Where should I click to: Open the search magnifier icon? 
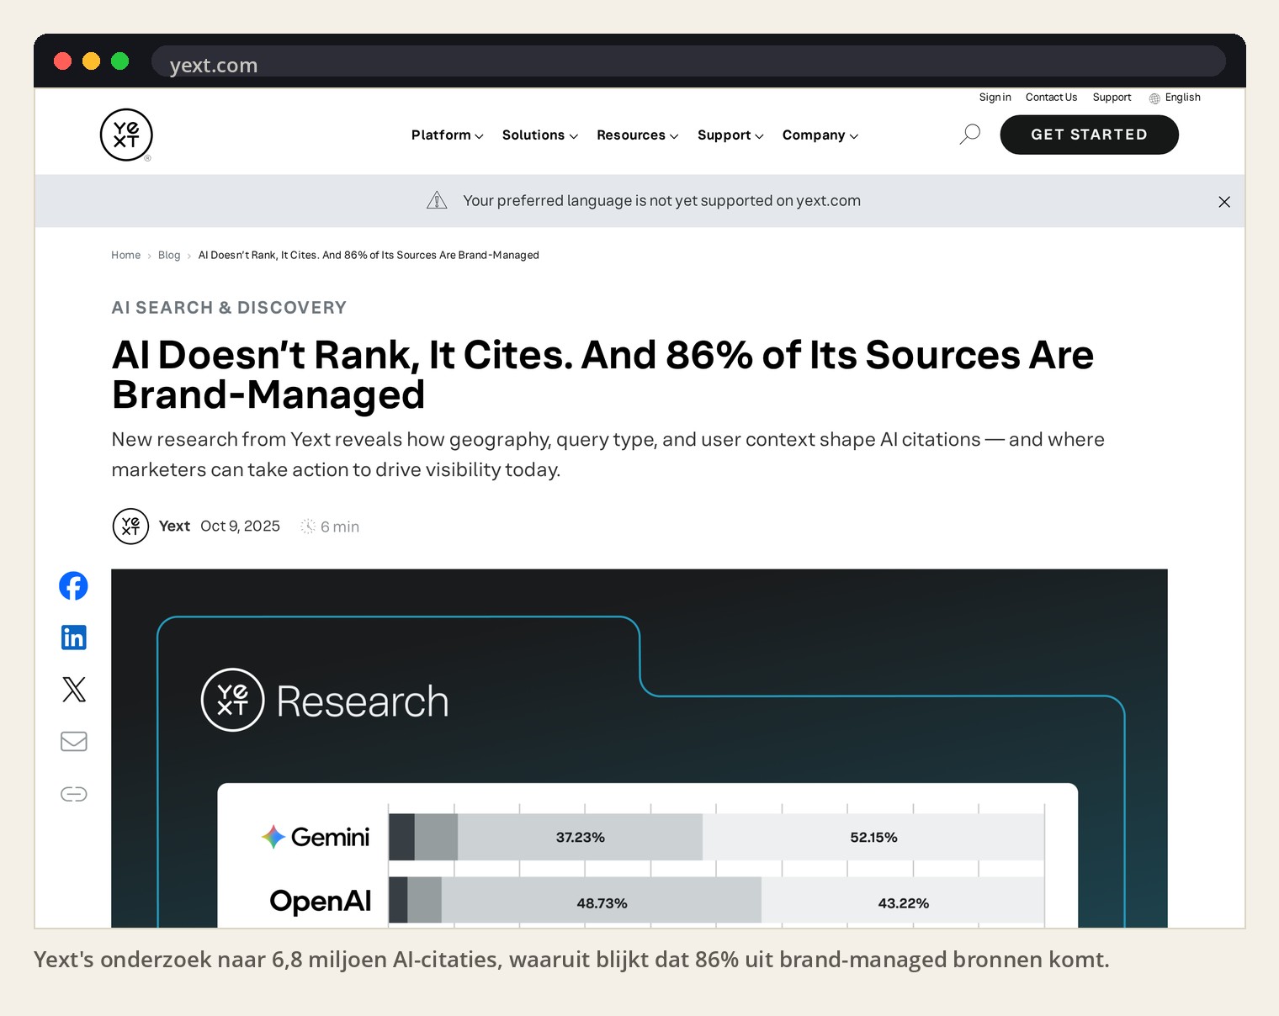(x=970, y=135)
